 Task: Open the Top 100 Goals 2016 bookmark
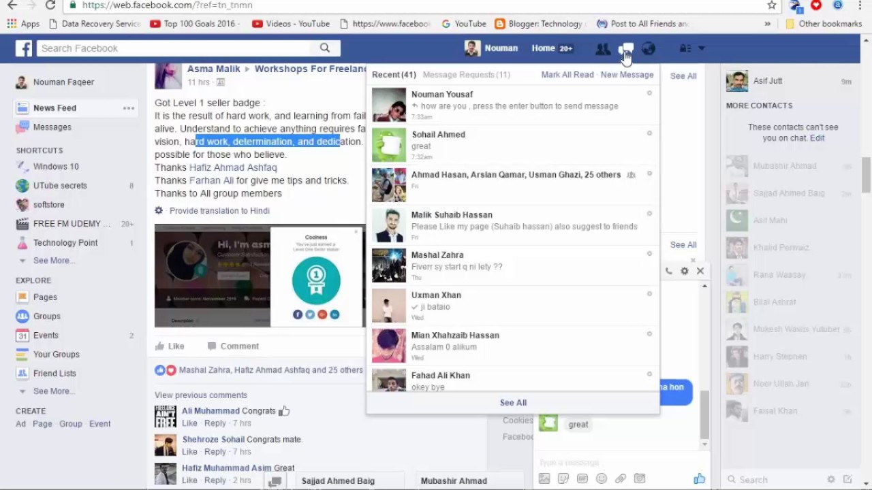(195, 24)
